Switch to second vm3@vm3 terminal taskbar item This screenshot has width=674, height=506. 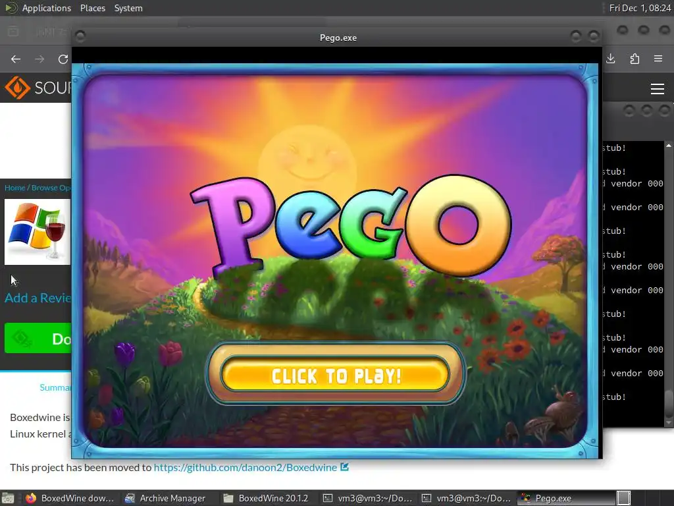pyautogui.click(x=467, y=498)
